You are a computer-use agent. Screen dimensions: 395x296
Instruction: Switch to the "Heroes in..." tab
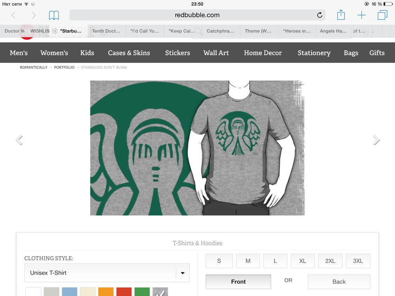[297, 31]
